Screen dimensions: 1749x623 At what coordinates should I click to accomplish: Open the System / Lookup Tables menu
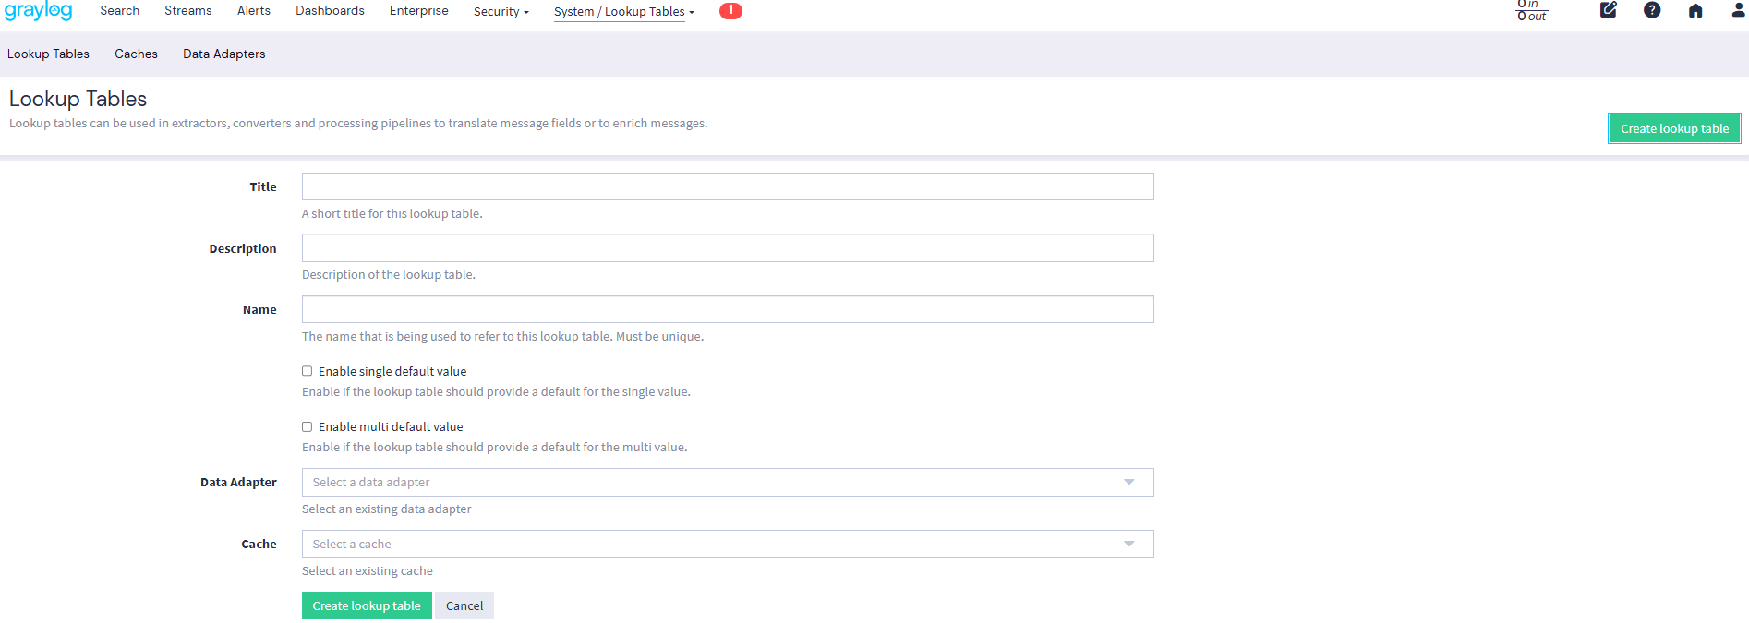click(623, 12)
